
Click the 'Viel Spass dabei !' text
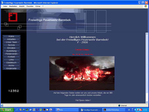click(83, 100)
